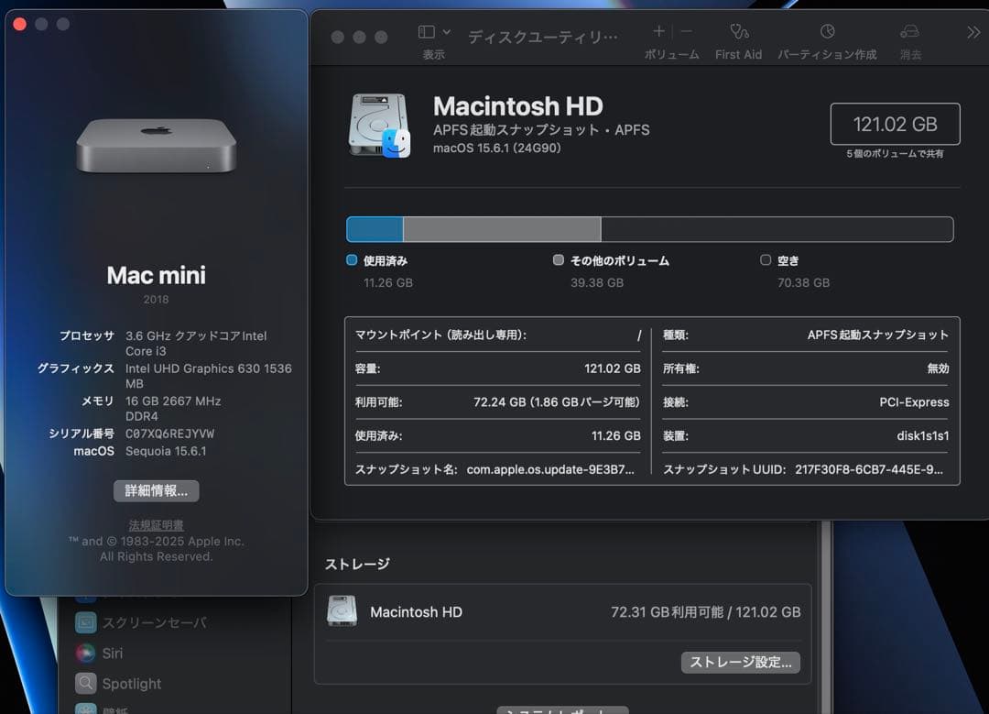Toggle the その他のボリューム checkbox

click(x=558, y=260)
